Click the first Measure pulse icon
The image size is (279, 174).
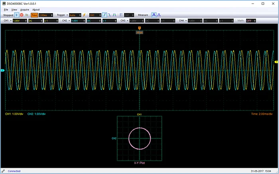coord(154,15)
